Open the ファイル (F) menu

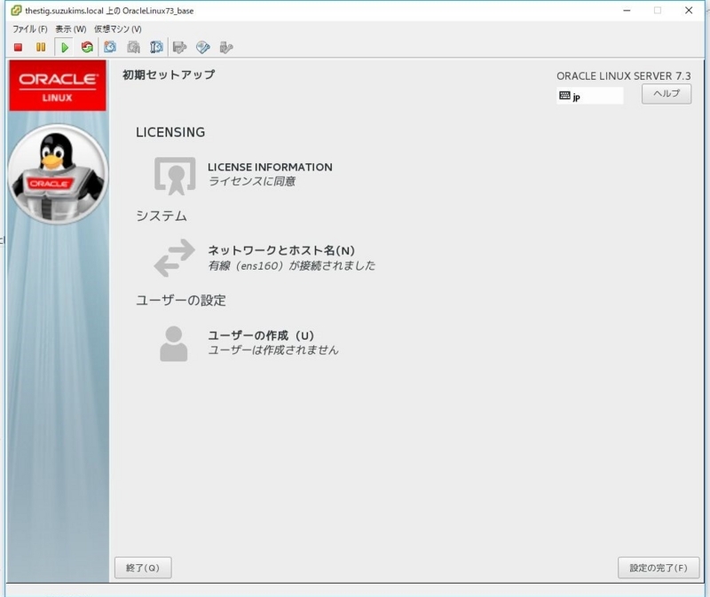coord(30,29)
